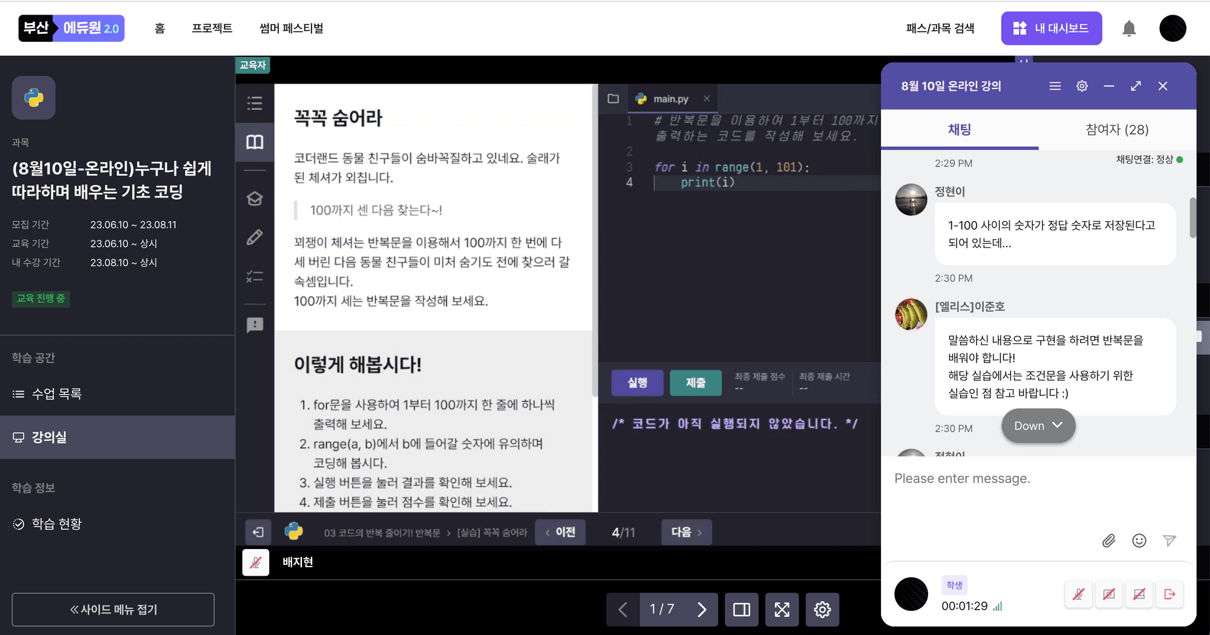Click breadcrumb 03 코드의 반복 줄이기! 반복문
Viewport: 1210px width, 635px height.
tap(382, 533)
